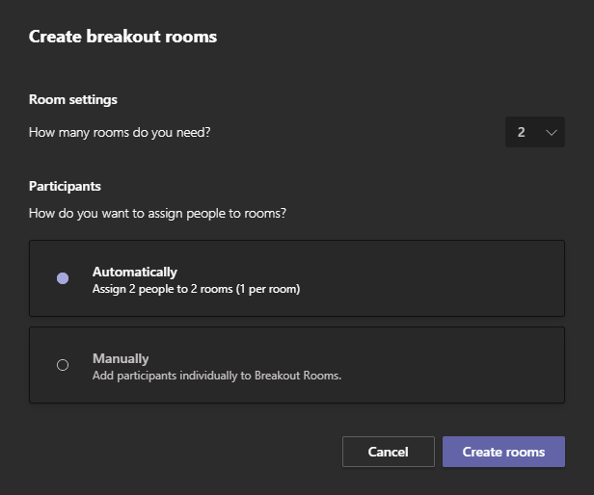Click the "How many rooms do you need?" label
594x495 pixels.
pos(120,132)
